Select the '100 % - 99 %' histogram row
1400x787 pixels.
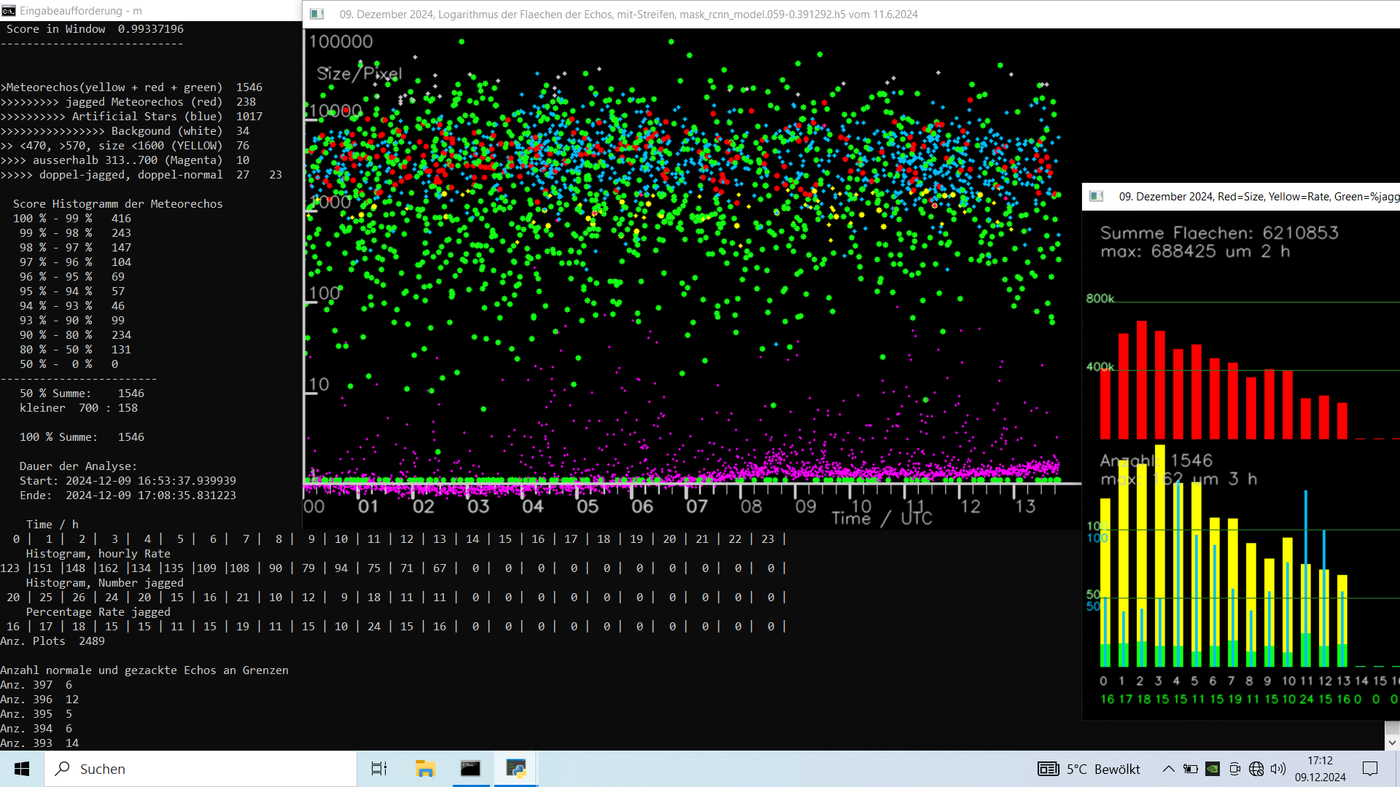click(x=72, y=219)
